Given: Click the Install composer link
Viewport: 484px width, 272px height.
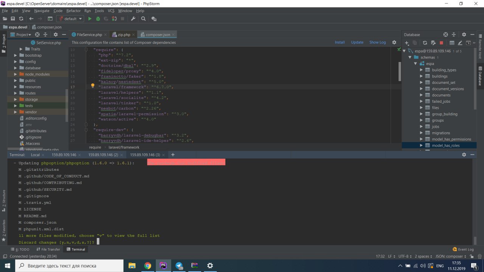Looking at the screenshot, I should pos(340,42).
